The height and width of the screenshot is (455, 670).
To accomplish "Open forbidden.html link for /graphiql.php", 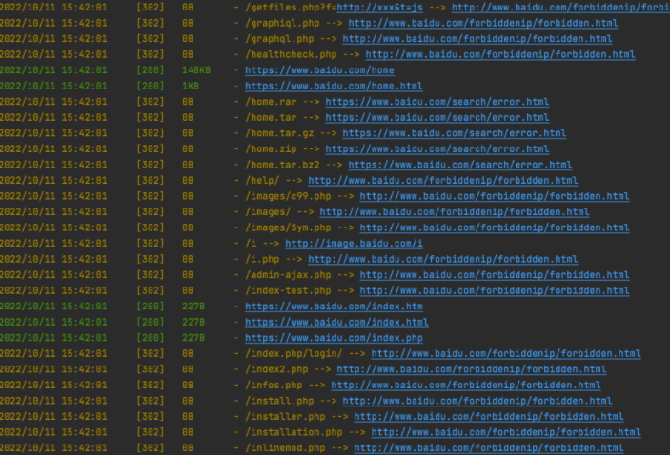I will pyautogui.click(x=483, y=23).
